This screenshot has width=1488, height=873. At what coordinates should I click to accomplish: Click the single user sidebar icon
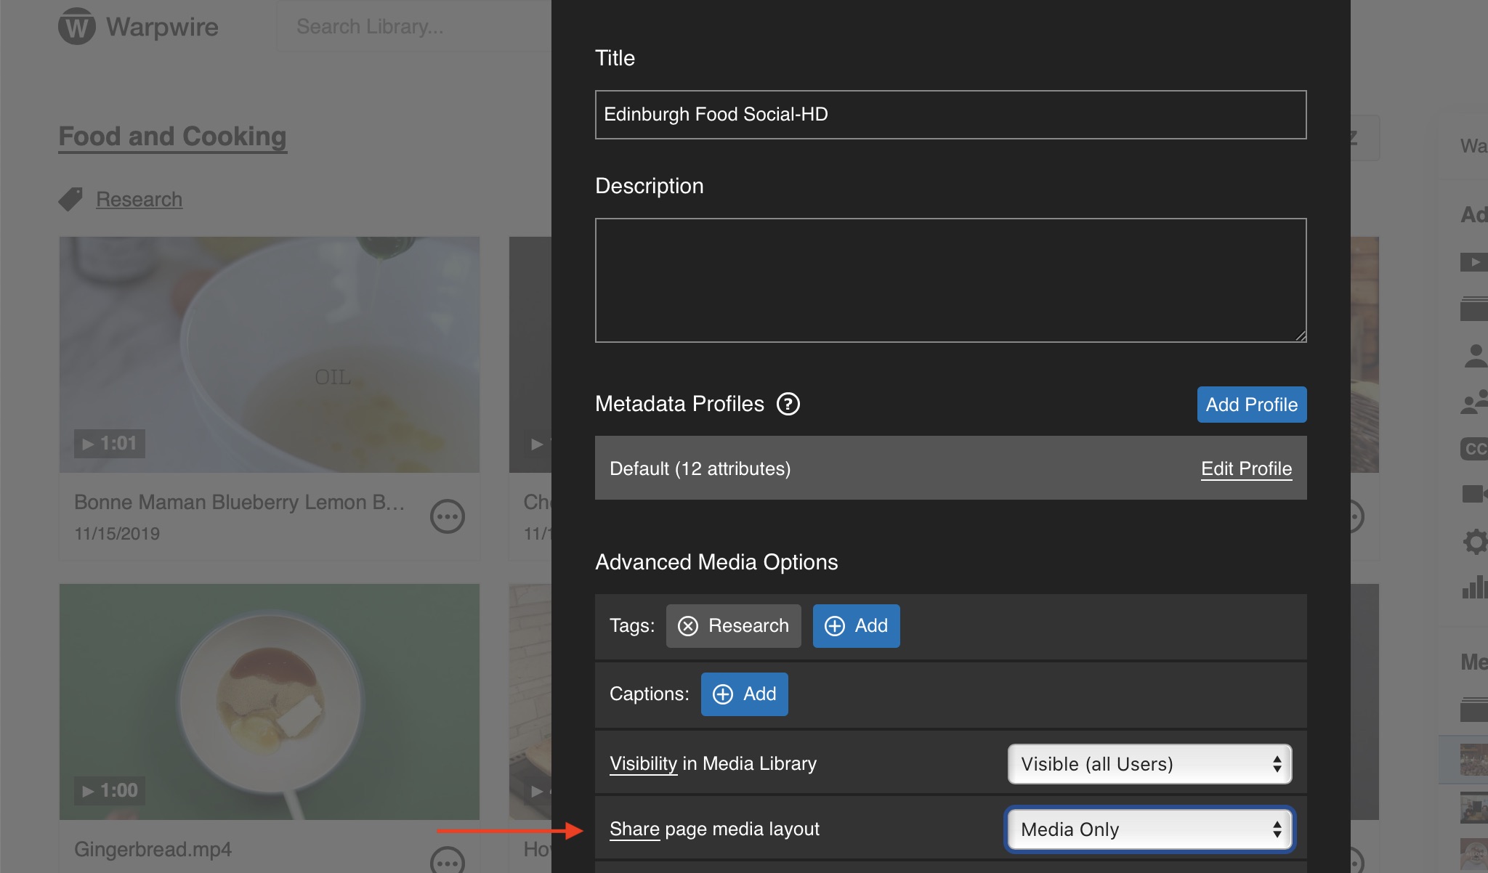click(1475, 356)
